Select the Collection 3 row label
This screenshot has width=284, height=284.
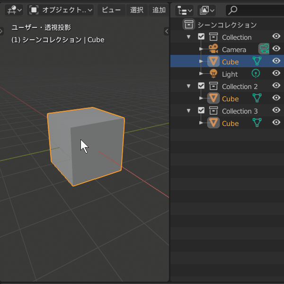coord(240,111)
